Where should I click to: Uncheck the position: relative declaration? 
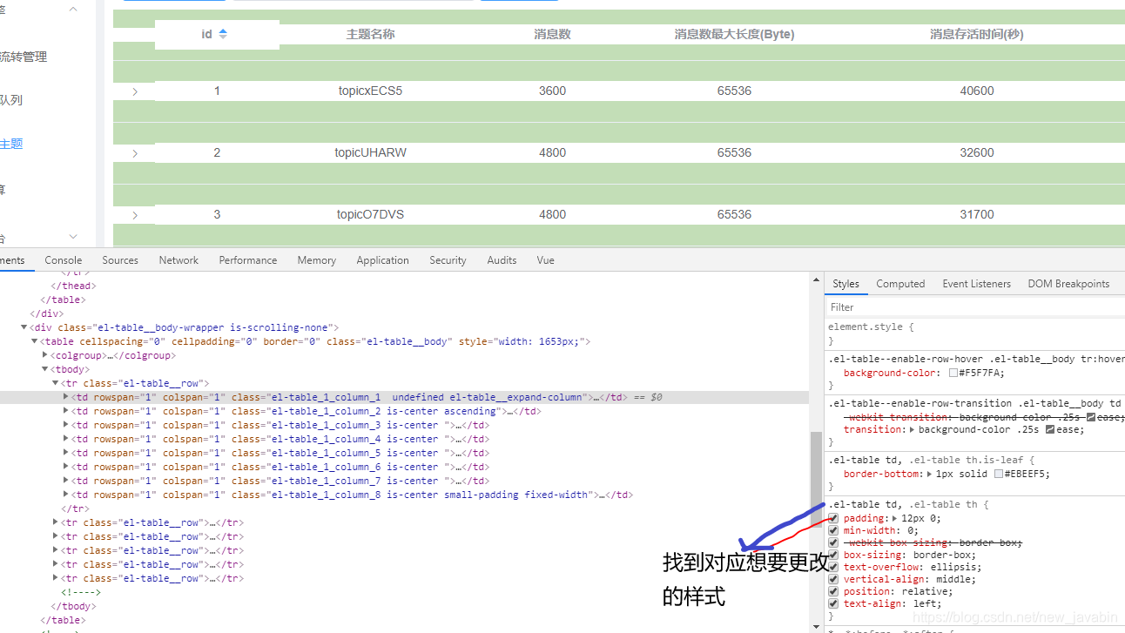point(833,591)
